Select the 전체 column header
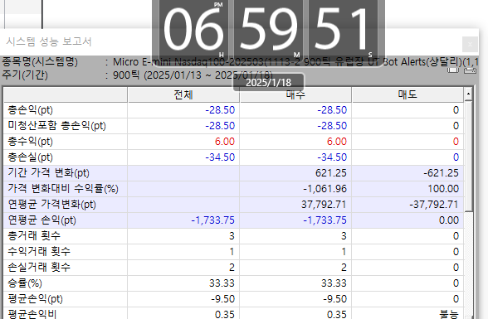This screenshot has width=488, height=319. [183, 94]
